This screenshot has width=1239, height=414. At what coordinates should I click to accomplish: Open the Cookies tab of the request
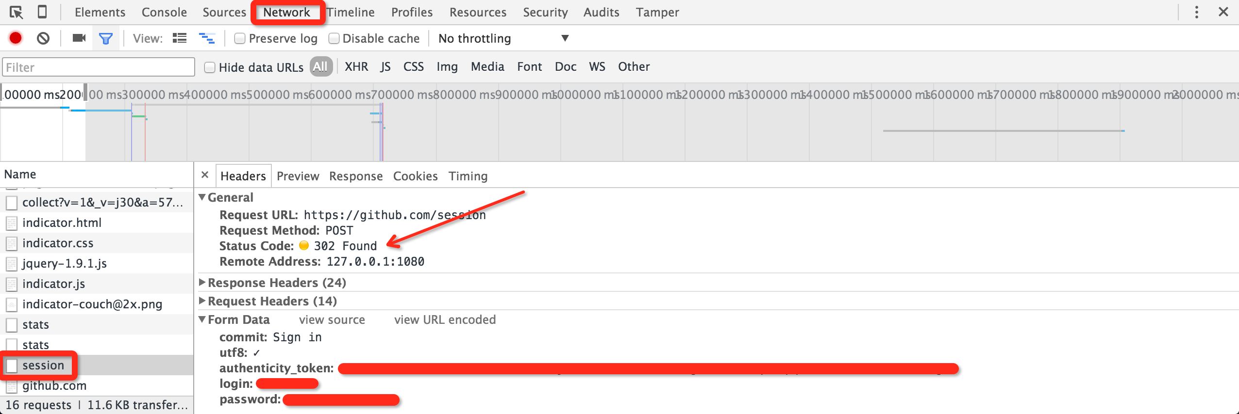pyautogui.click(x=415, y=176)
